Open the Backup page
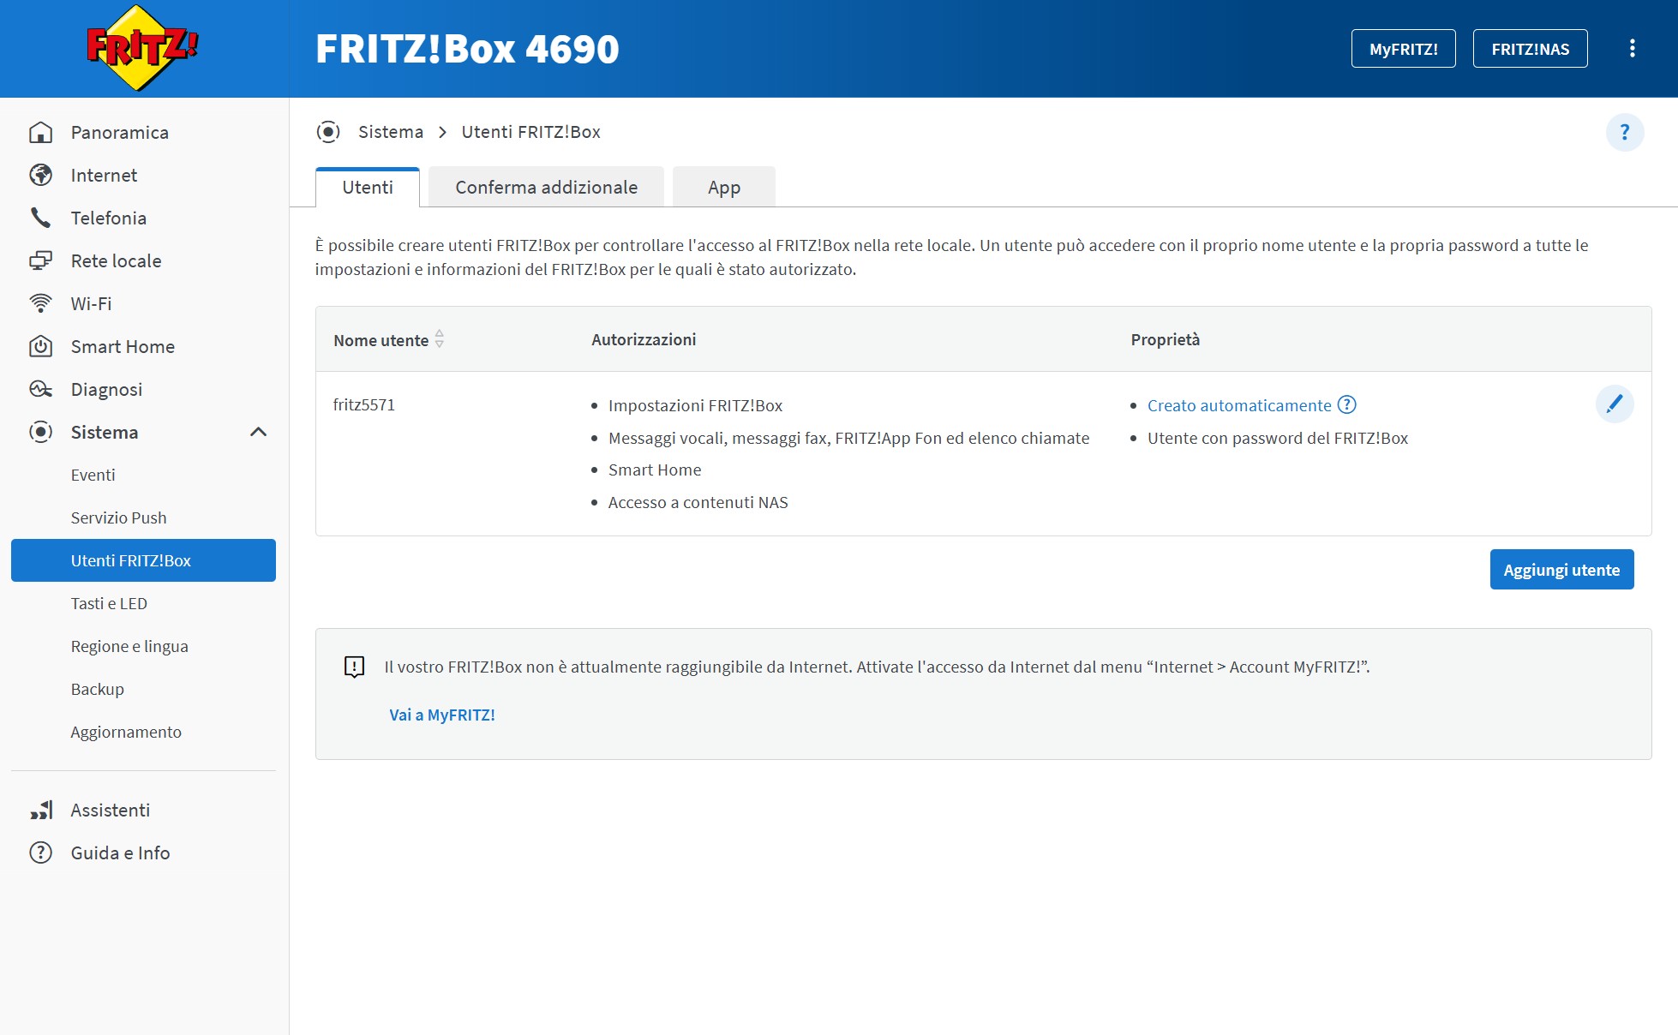 [x=97, y=689]
